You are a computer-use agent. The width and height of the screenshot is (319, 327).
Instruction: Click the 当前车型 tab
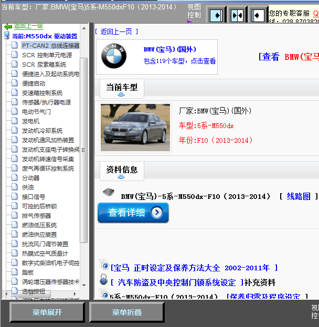point(122,89)
